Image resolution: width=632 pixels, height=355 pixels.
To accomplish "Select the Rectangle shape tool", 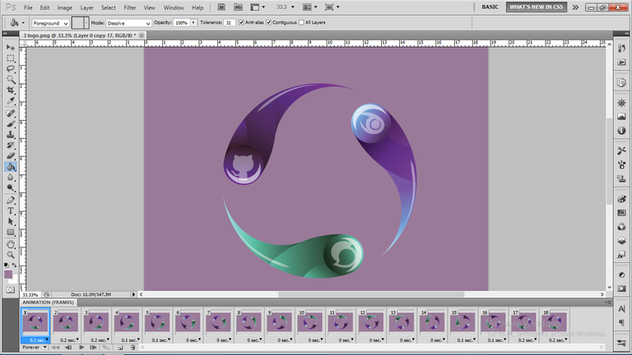I will 11,233.
